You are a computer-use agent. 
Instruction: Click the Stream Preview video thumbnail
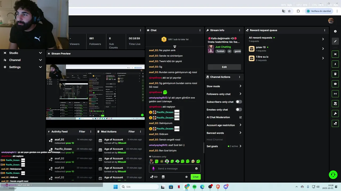pyautogui.click(x=95, y=92)
